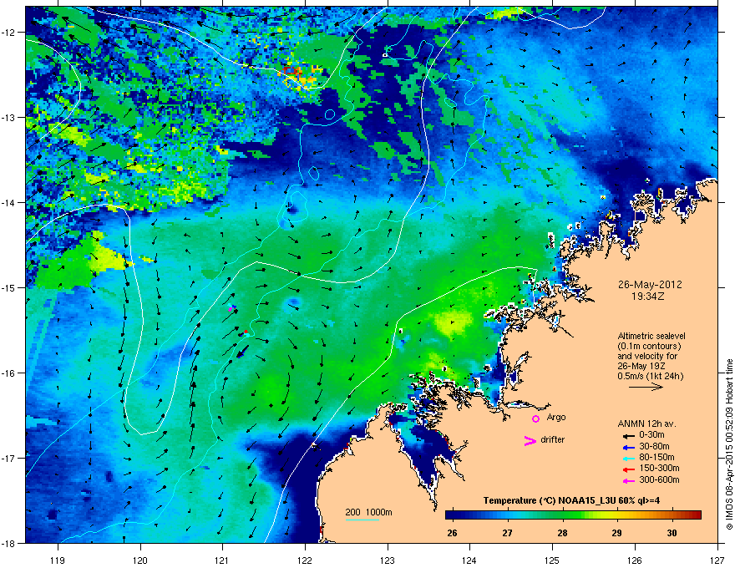Click the '300-600m' depth label

[659, 479]
